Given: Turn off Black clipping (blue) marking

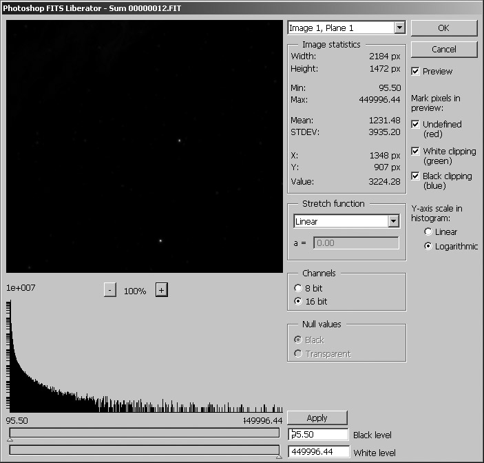Looking at the screenshot, I should [x=415, y=176].
